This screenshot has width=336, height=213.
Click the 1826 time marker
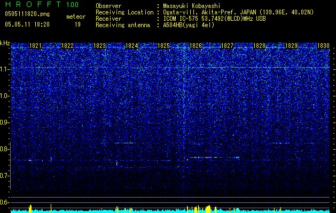pos(196,46)
